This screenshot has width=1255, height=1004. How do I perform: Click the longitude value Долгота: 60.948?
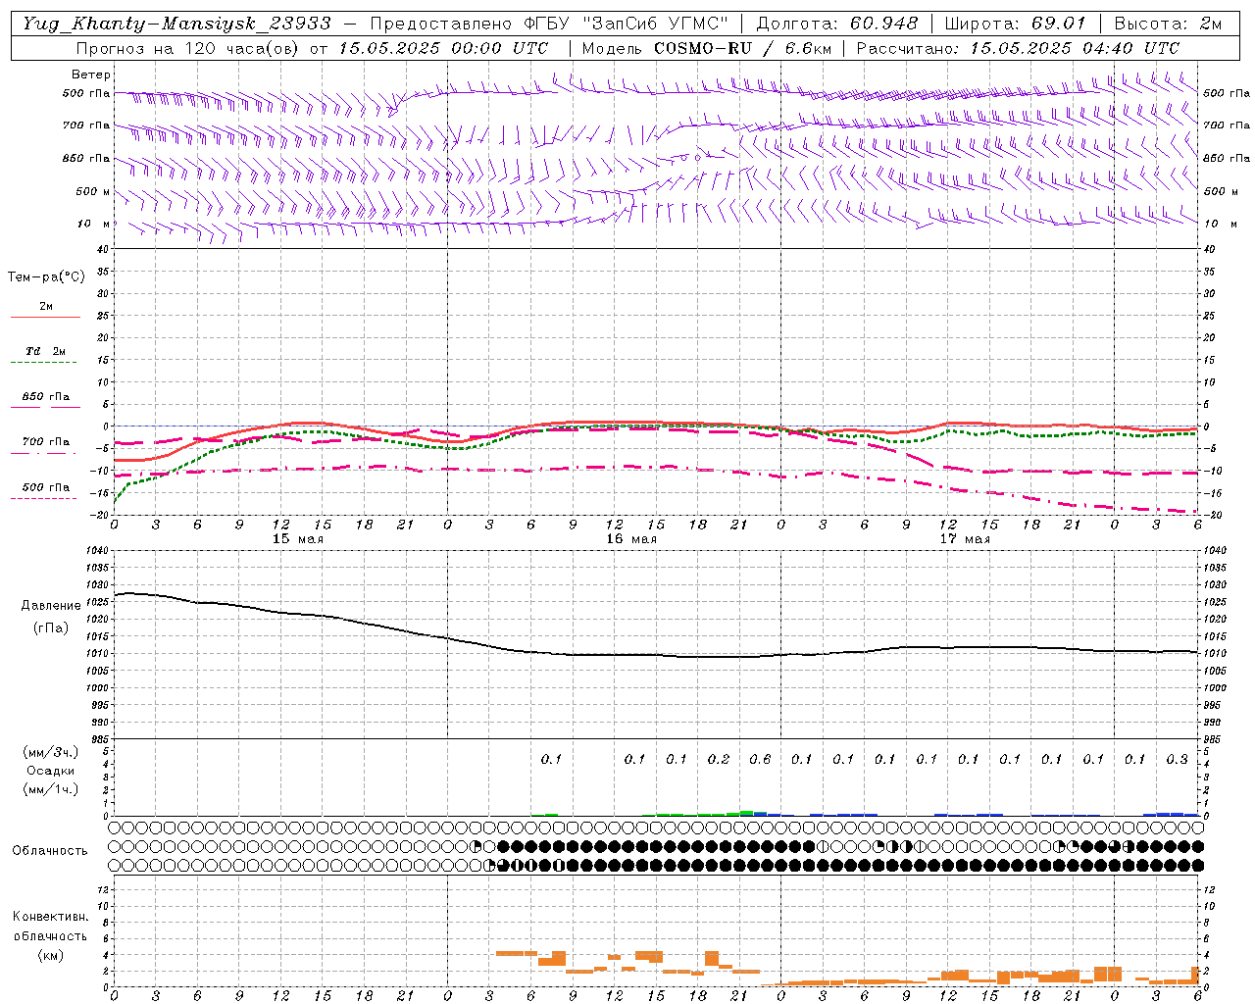coord(837,24)
